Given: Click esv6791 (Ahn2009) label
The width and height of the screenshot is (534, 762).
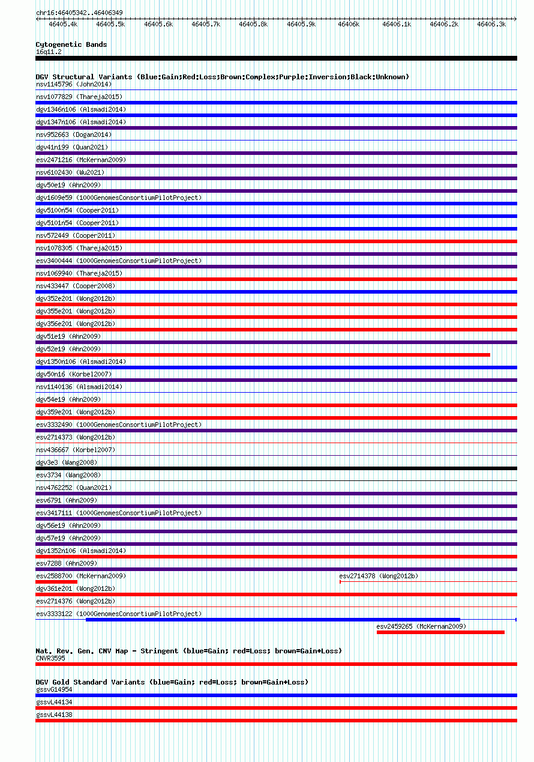Looking at the screenshot, I should point(67,500).
